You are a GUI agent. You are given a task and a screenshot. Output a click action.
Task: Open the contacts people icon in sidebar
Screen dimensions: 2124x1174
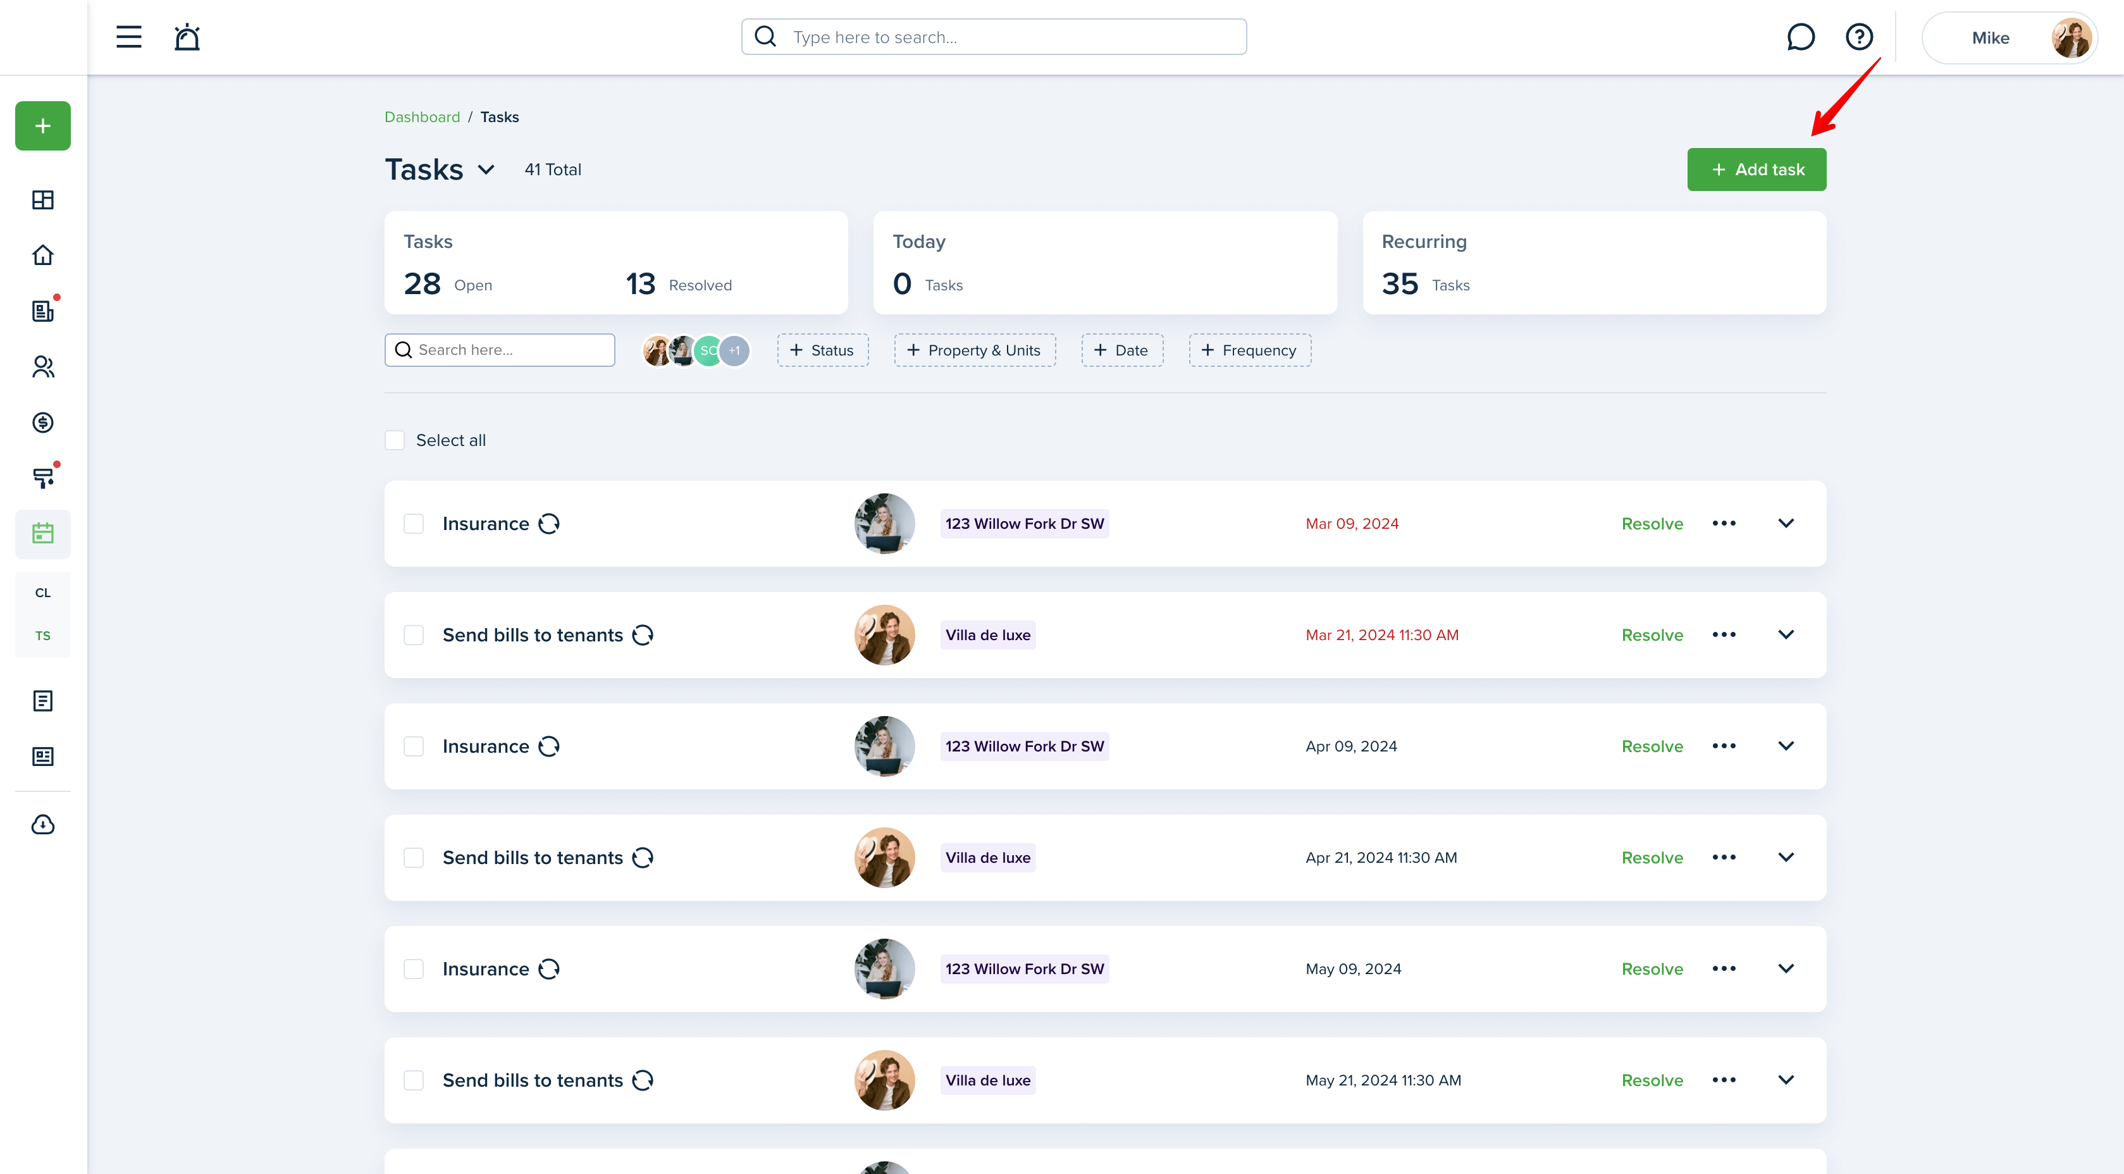[43, 367]
